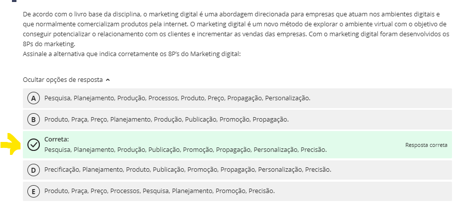Click the "Assinale a alternativa" instruction line
This screenshot has height=205, width=455.
tap(132, 54)
